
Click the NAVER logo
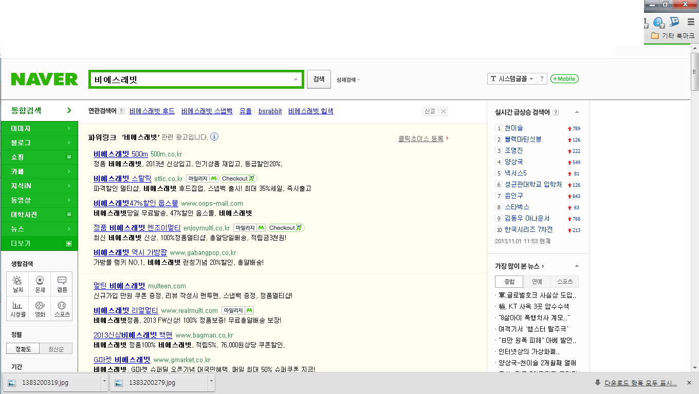[45, 79]
